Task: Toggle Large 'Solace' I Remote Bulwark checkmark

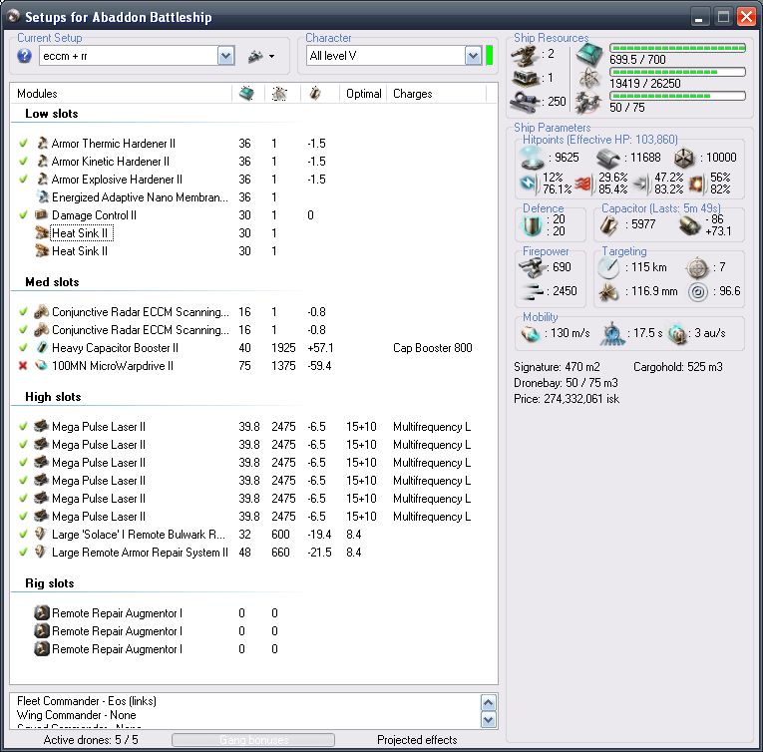Action: coord(23,534)
